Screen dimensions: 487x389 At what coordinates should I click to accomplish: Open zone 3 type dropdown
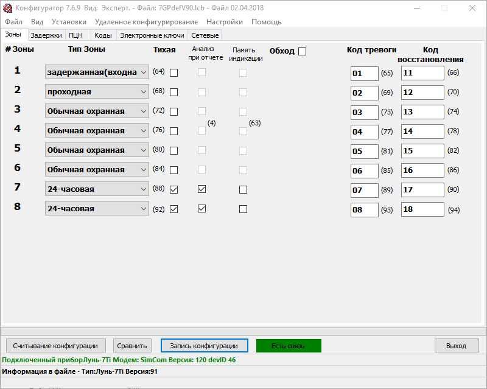97,111
